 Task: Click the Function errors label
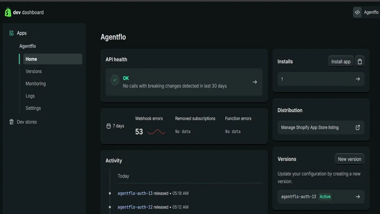(x=238, y=118)
